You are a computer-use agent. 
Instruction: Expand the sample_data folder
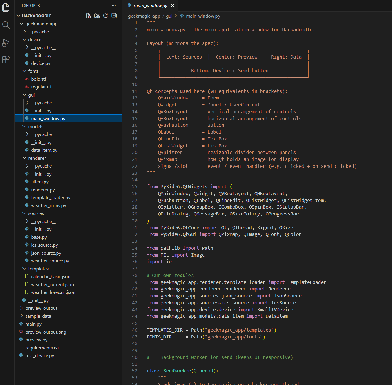pyautogui.click(x=38, y=316)
